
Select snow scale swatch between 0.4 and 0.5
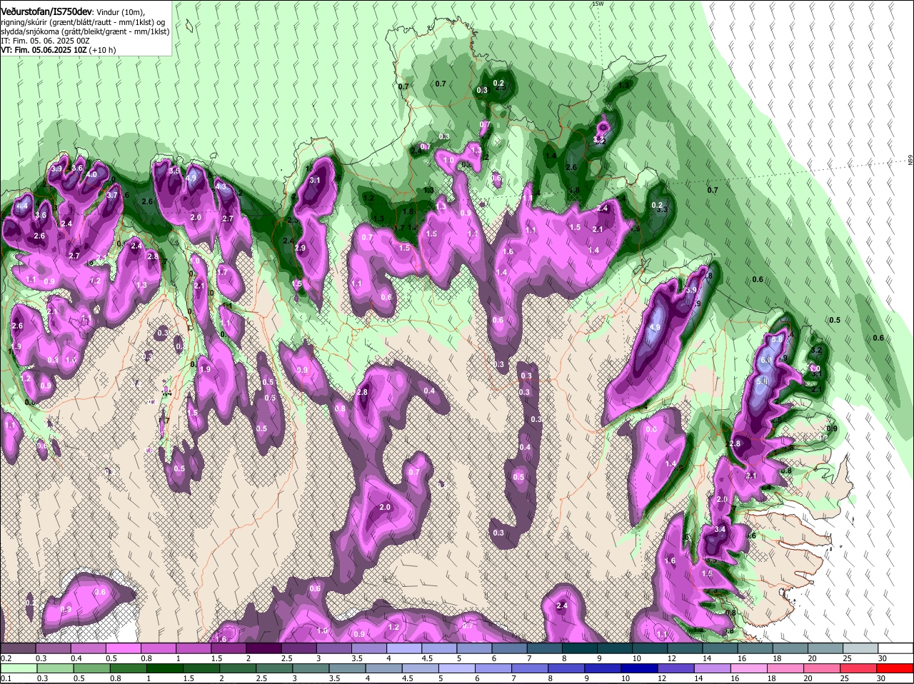(89, 648)
